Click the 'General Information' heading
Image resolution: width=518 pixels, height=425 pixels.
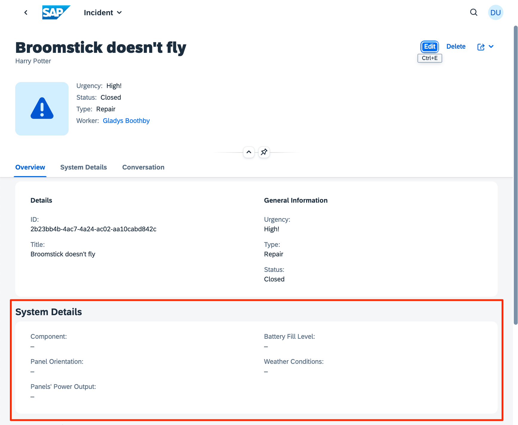[296, 200]
